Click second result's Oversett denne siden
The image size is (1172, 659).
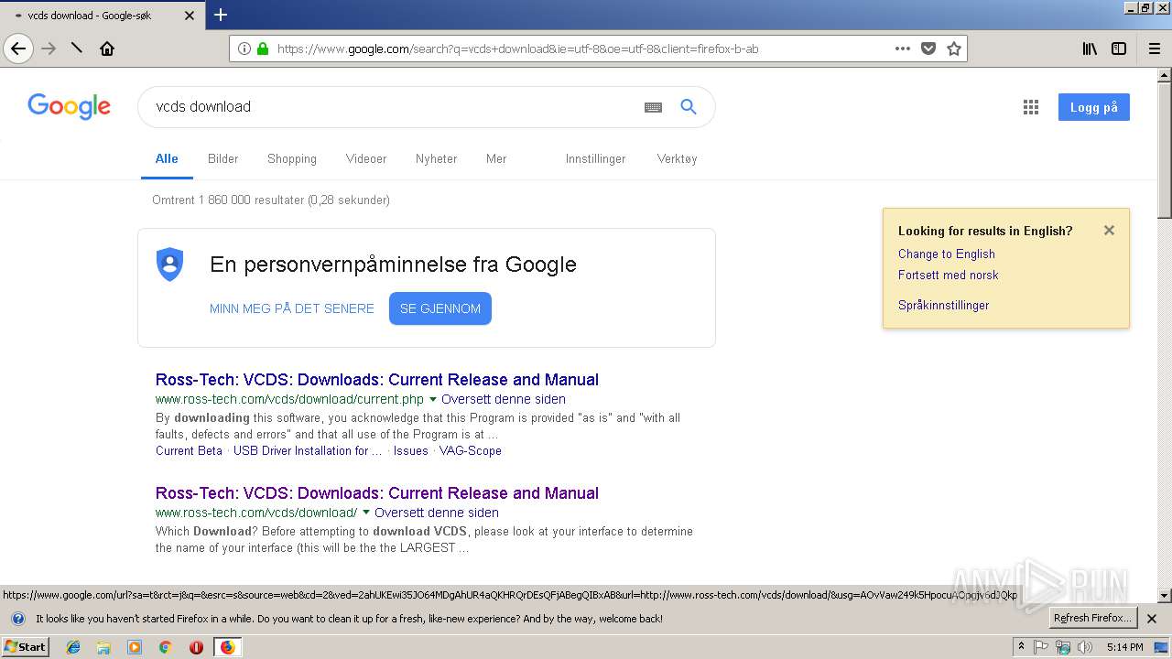(x=437, y=513)
